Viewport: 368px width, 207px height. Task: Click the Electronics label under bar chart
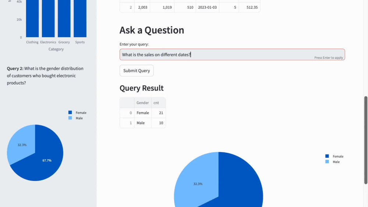coord(48,42)
